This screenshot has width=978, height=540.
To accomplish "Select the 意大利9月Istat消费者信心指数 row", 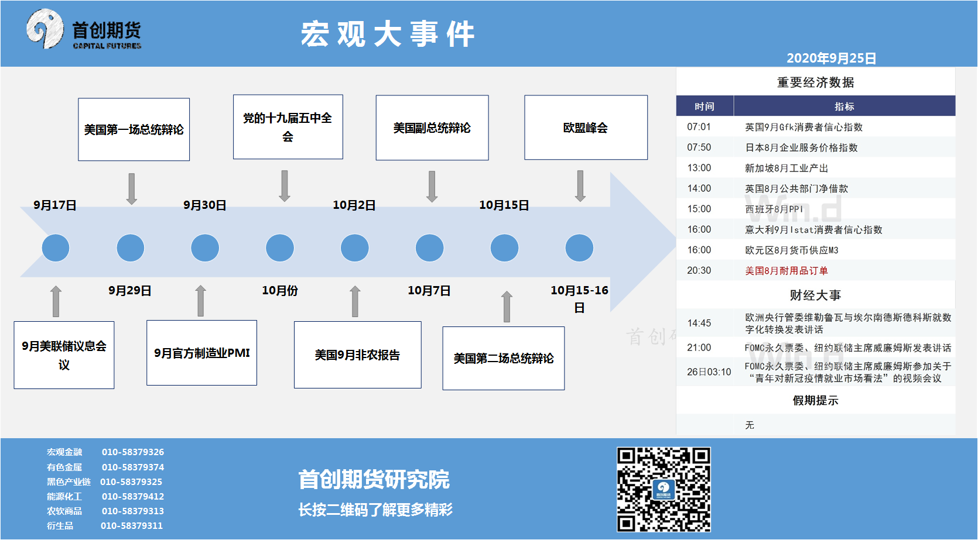I will tap(816, 229).
